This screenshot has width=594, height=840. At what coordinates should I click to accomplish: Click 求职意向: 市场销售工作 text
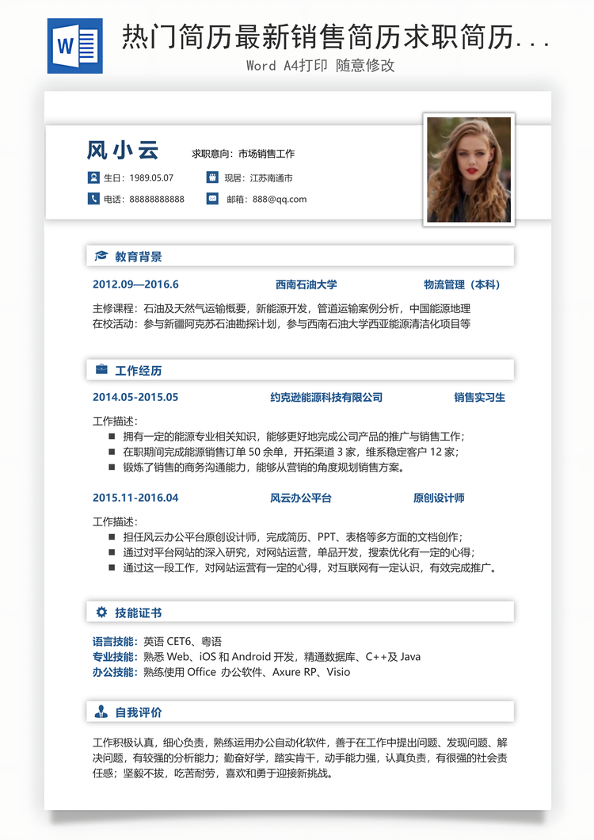(243, 154)
